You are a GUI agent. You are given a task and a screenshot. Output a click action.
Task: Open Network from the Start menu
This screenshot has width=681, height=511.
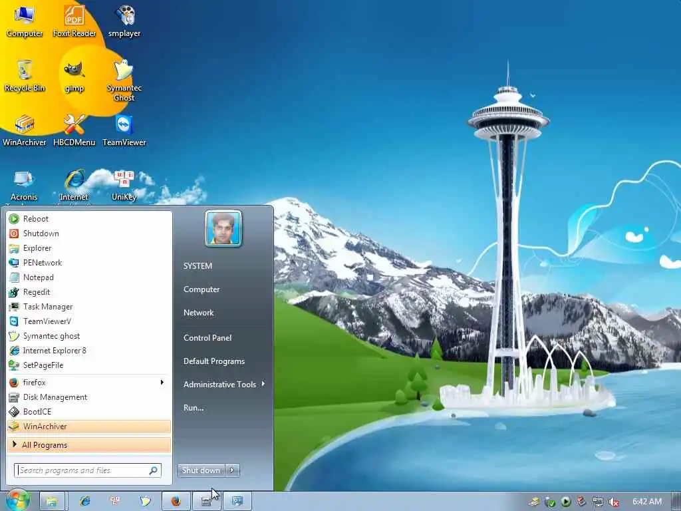198,313
